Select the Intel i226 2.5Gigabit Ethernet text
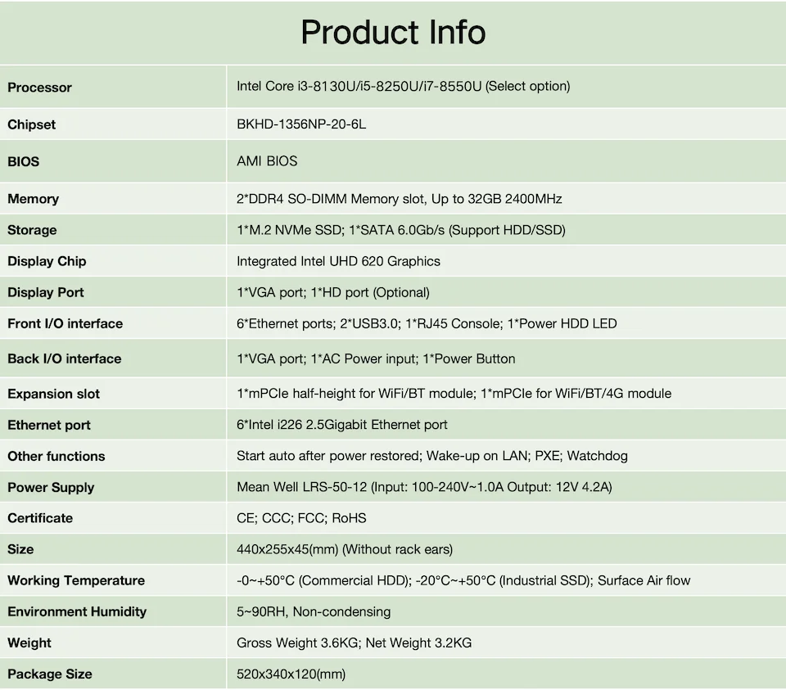786x690 pixels. click(x=341, y=425)
